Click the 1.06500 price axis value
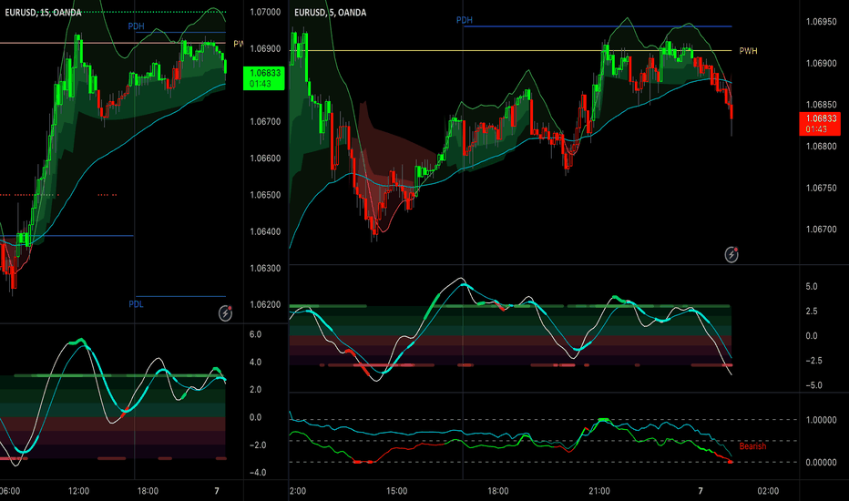 point(265,195)
